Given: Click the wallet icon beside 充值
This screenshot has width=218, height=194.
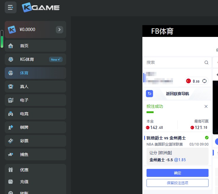Looking at the screenshot, I should [11, 182].
